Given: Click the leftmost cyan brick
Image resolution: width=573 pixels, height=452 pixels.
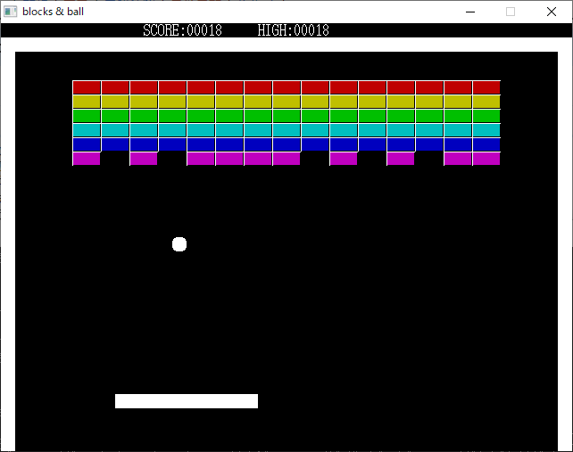Looking at the screenshot, I should click(x=87, y=130).
